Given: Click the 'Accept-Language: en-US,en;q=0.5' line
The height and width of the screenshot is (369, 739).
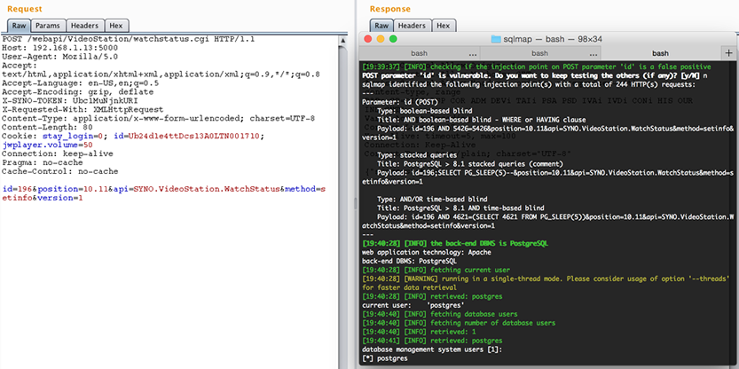Looking at the screenshot, I should click(81, 83).
